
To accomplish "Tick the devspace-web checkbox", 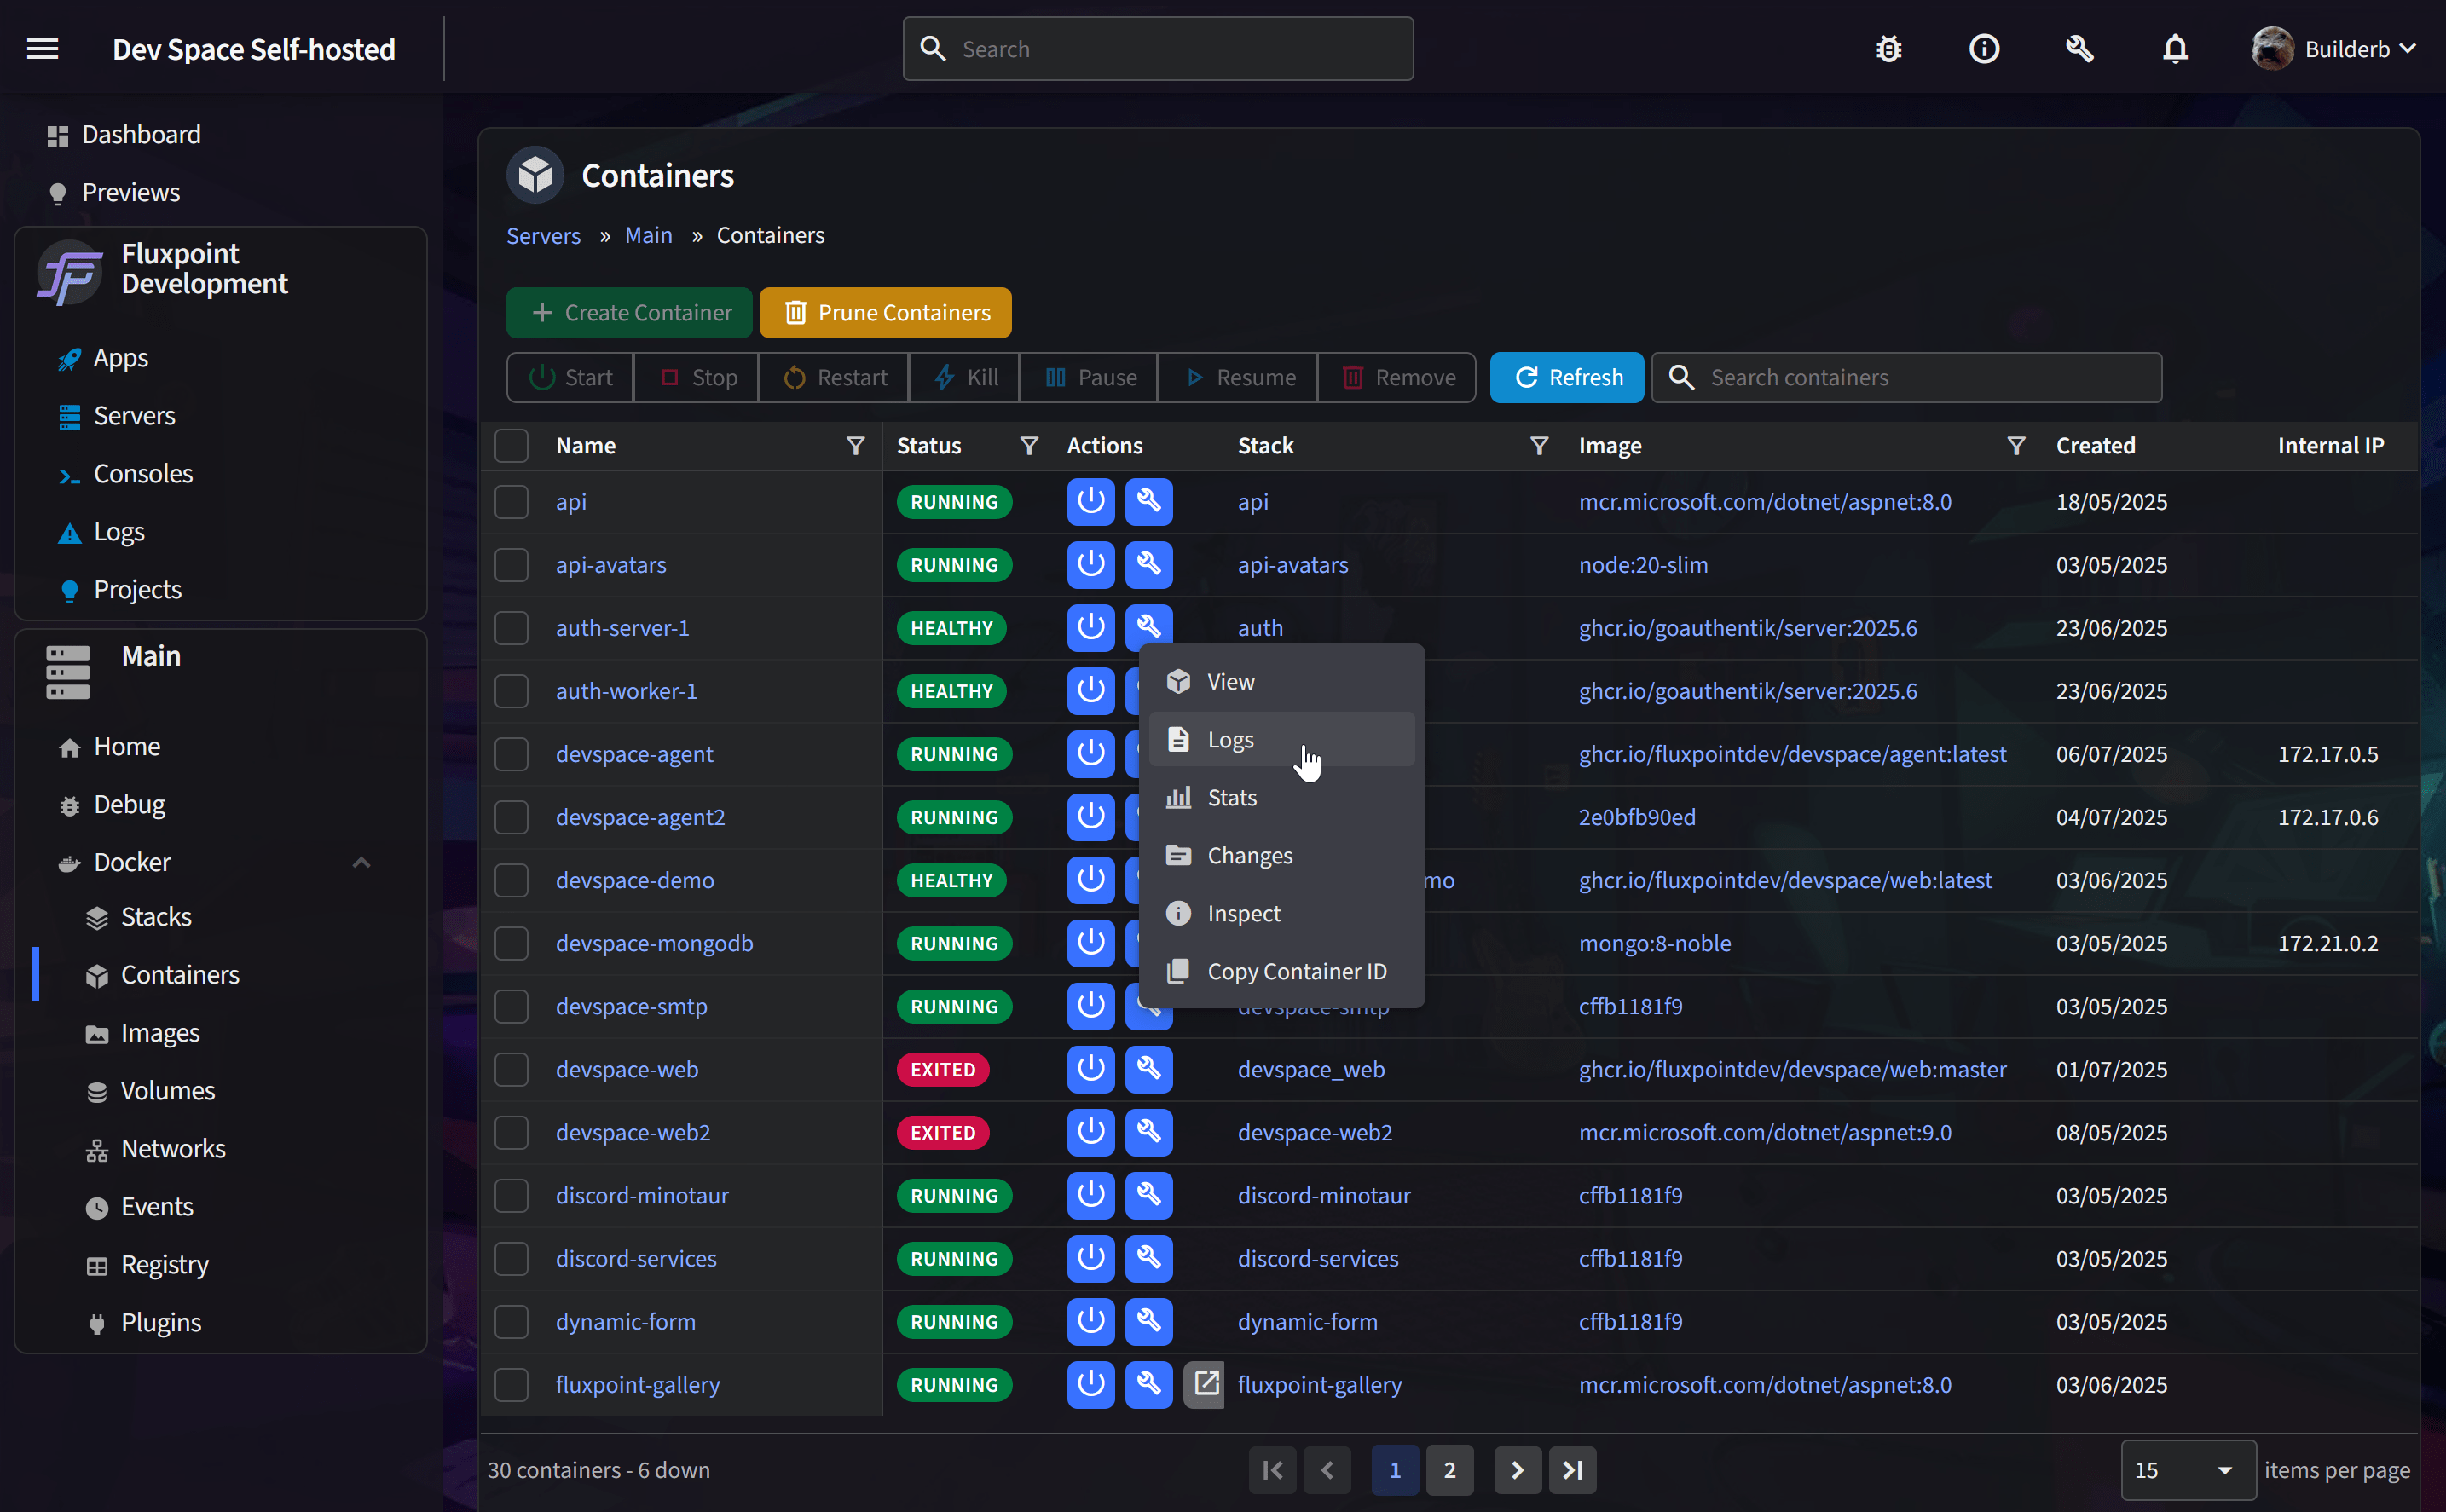I will [511, 1069].
